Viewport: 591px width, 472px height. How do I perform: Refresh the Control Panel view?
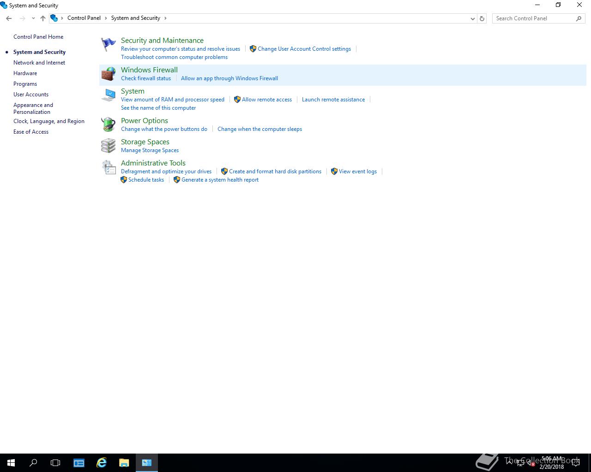click(482, 18)
